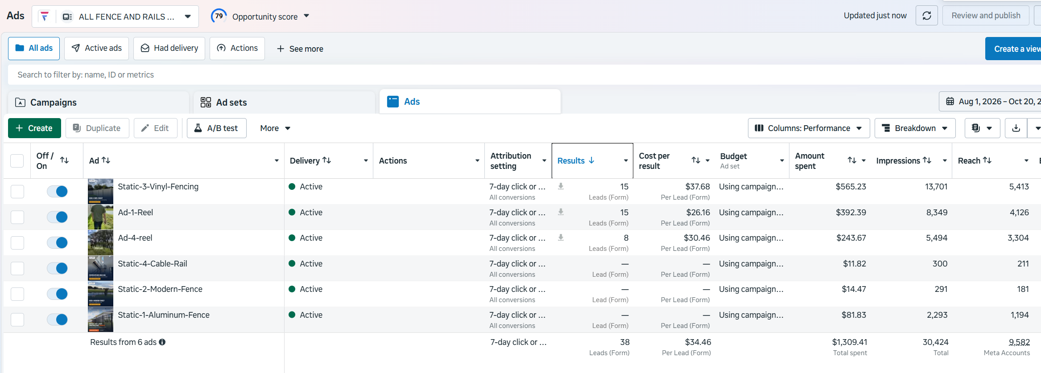This screenshot has width=1041, height=373.
Task: Check the Static-2-Modern-Fence row checkbox
Action: pyautogui.click(x=17, y=294)
